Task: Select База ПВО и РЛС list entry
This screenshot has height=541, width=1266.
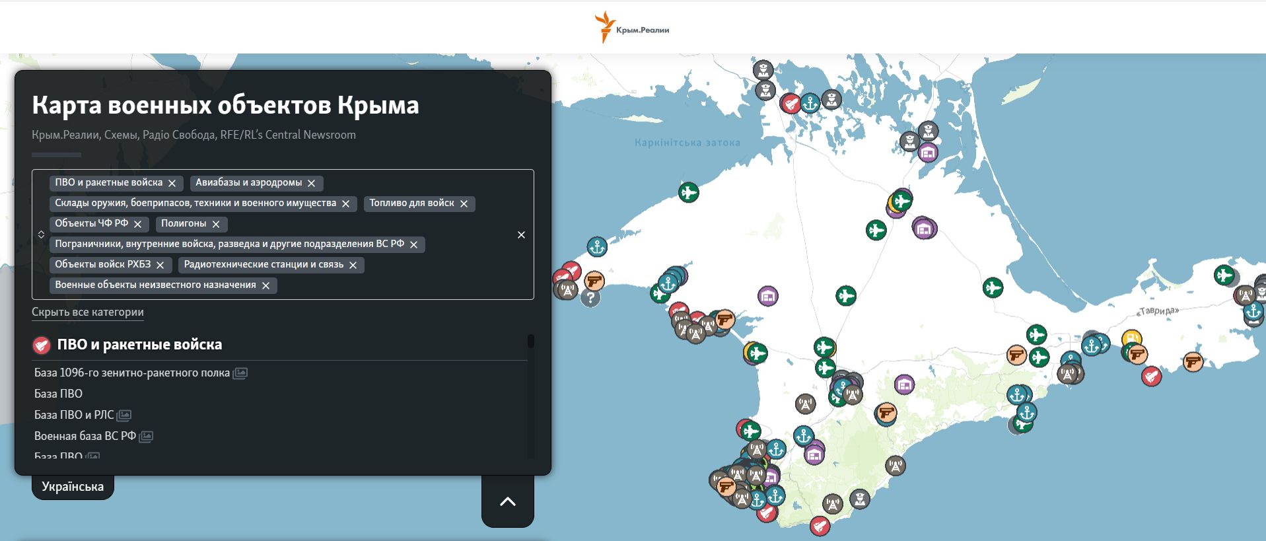Action: click(x=74, y=415)
